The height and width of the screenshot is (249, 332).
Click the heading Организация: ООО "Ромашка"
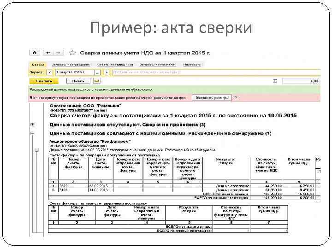tap(85, 106)
